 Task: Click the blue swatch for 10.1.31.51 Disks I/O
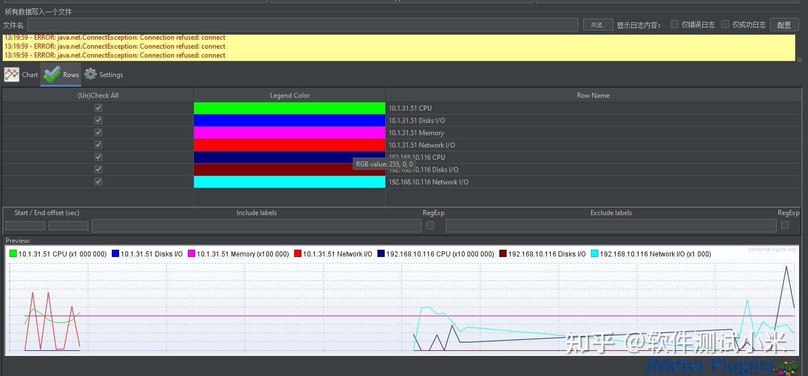tap(290, 120)
